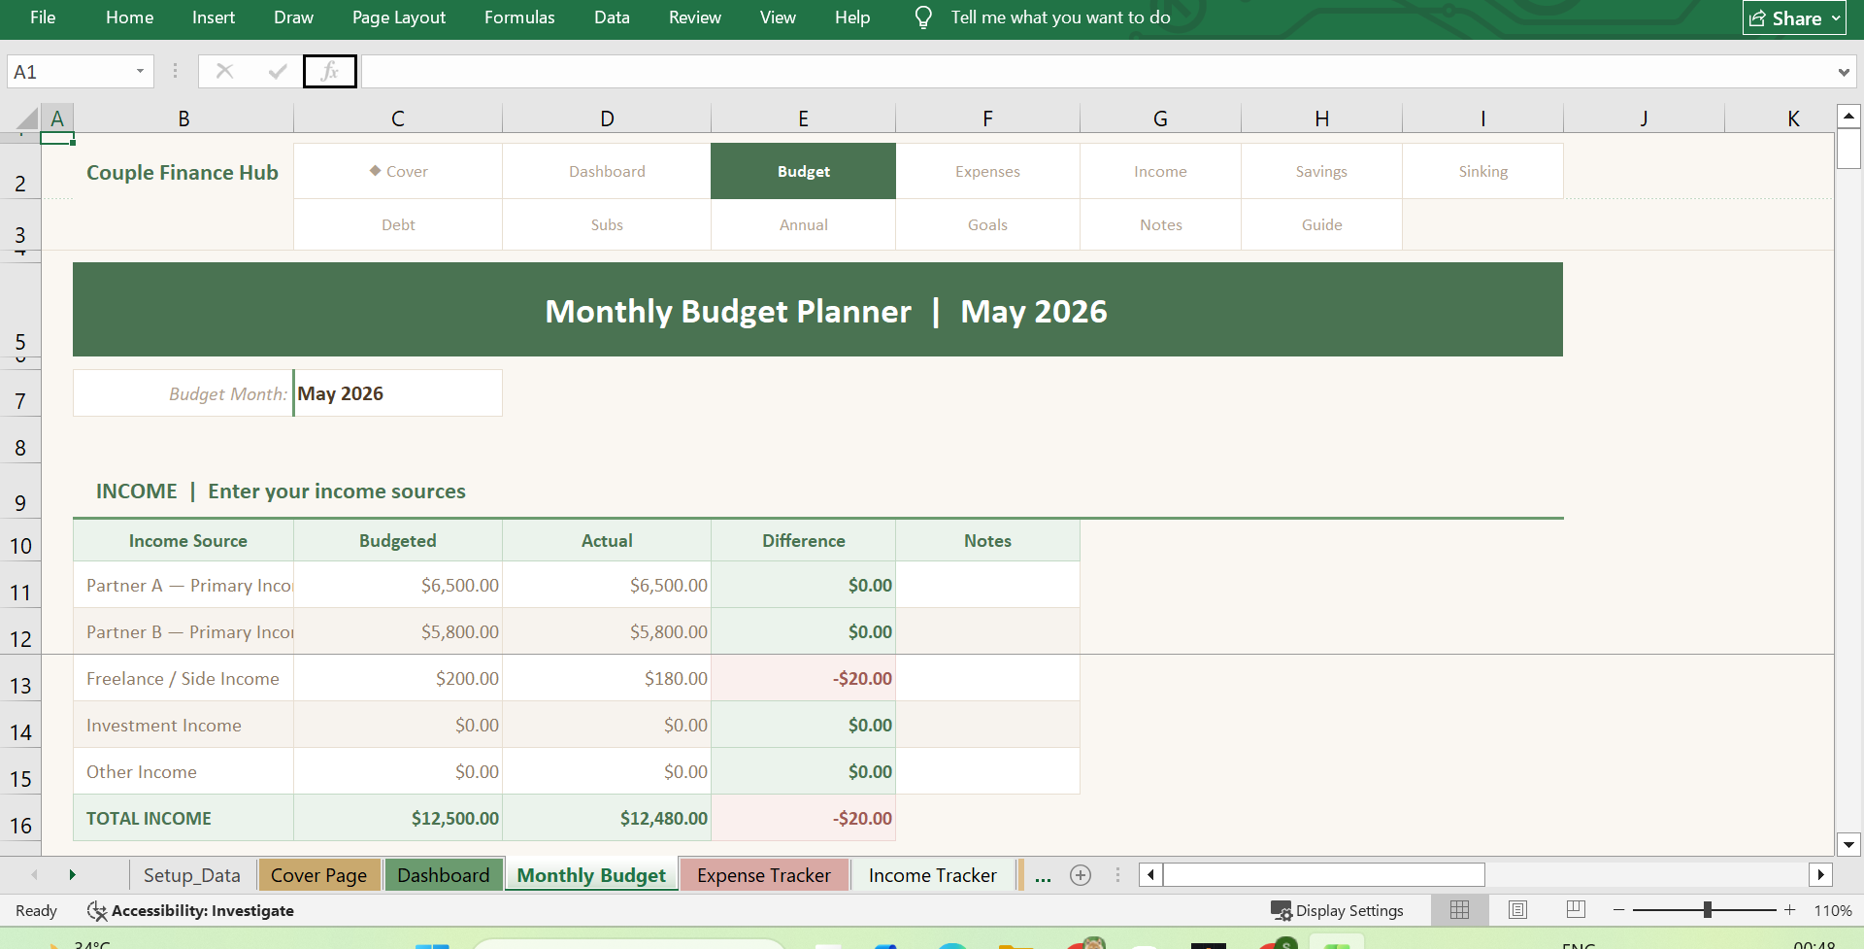Image resolution: width=1864 pixels, height=949 pixels.
Task: Open the Draw ribbon tab
Action: click(x=293, y=17)
